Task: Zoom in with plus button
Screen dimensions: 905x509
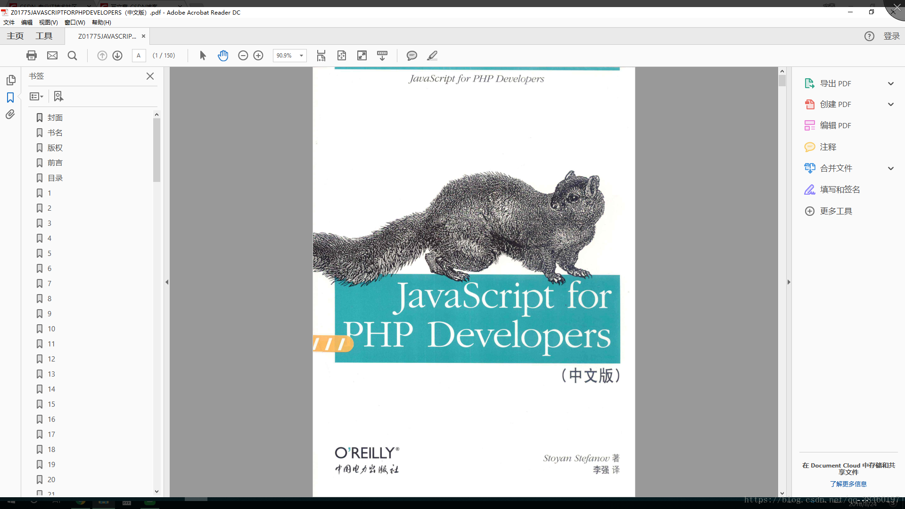Action: 258,56
